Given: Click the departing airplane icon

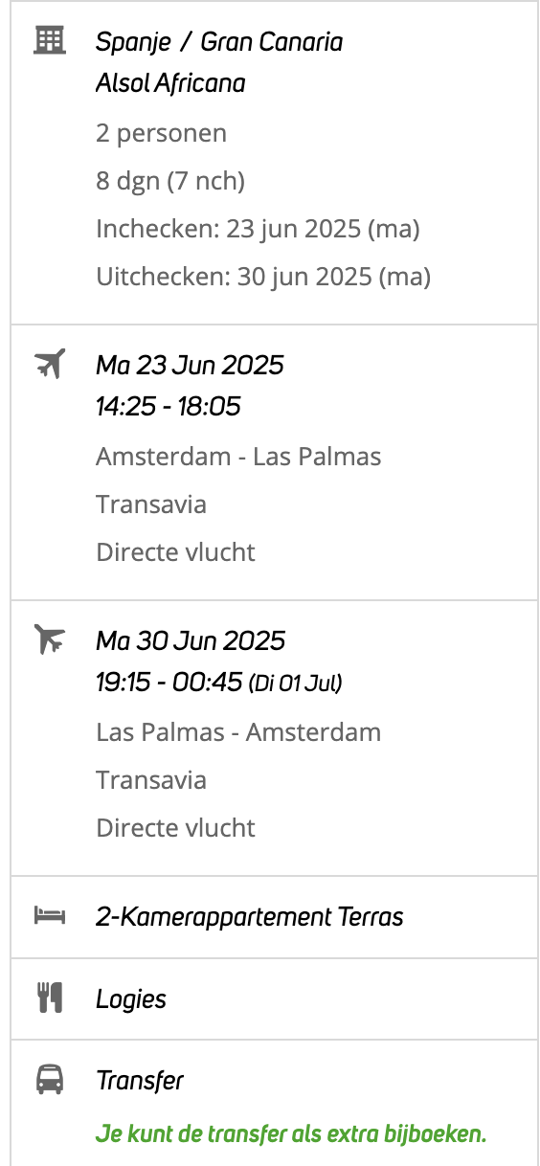Looking at the screenshot, I should 49,364.
